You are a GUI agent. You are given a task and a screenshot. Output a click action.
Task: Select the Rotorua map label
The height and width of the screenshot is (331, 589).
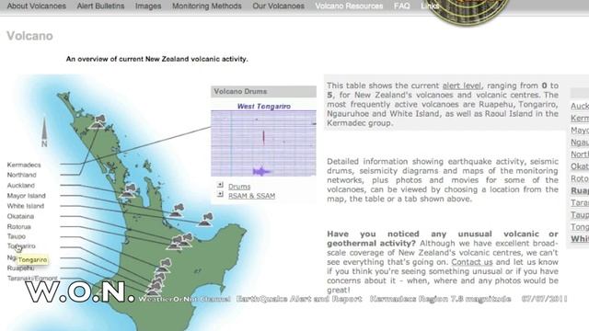tap(18, 227)
